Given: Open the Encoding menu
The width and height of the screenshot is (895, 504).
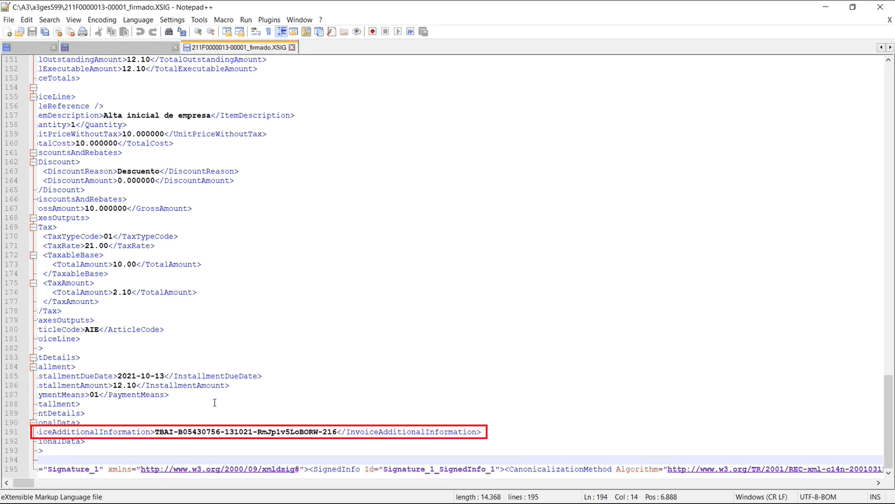Looking at the screenshot, I should click(x=102, y=20).
